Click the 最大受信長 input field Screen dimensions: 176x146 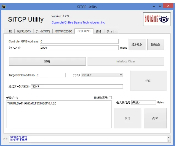[143, 103]
